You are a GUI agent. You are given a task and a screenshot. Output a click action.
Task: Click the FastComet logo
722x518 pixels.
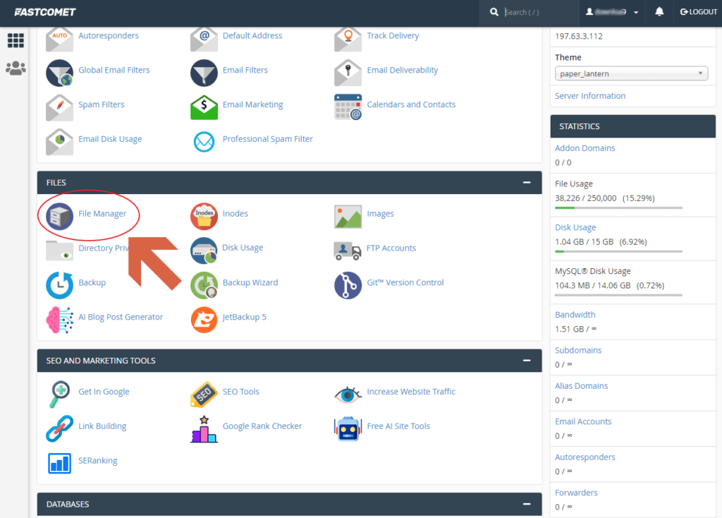(x=44, y=12)
